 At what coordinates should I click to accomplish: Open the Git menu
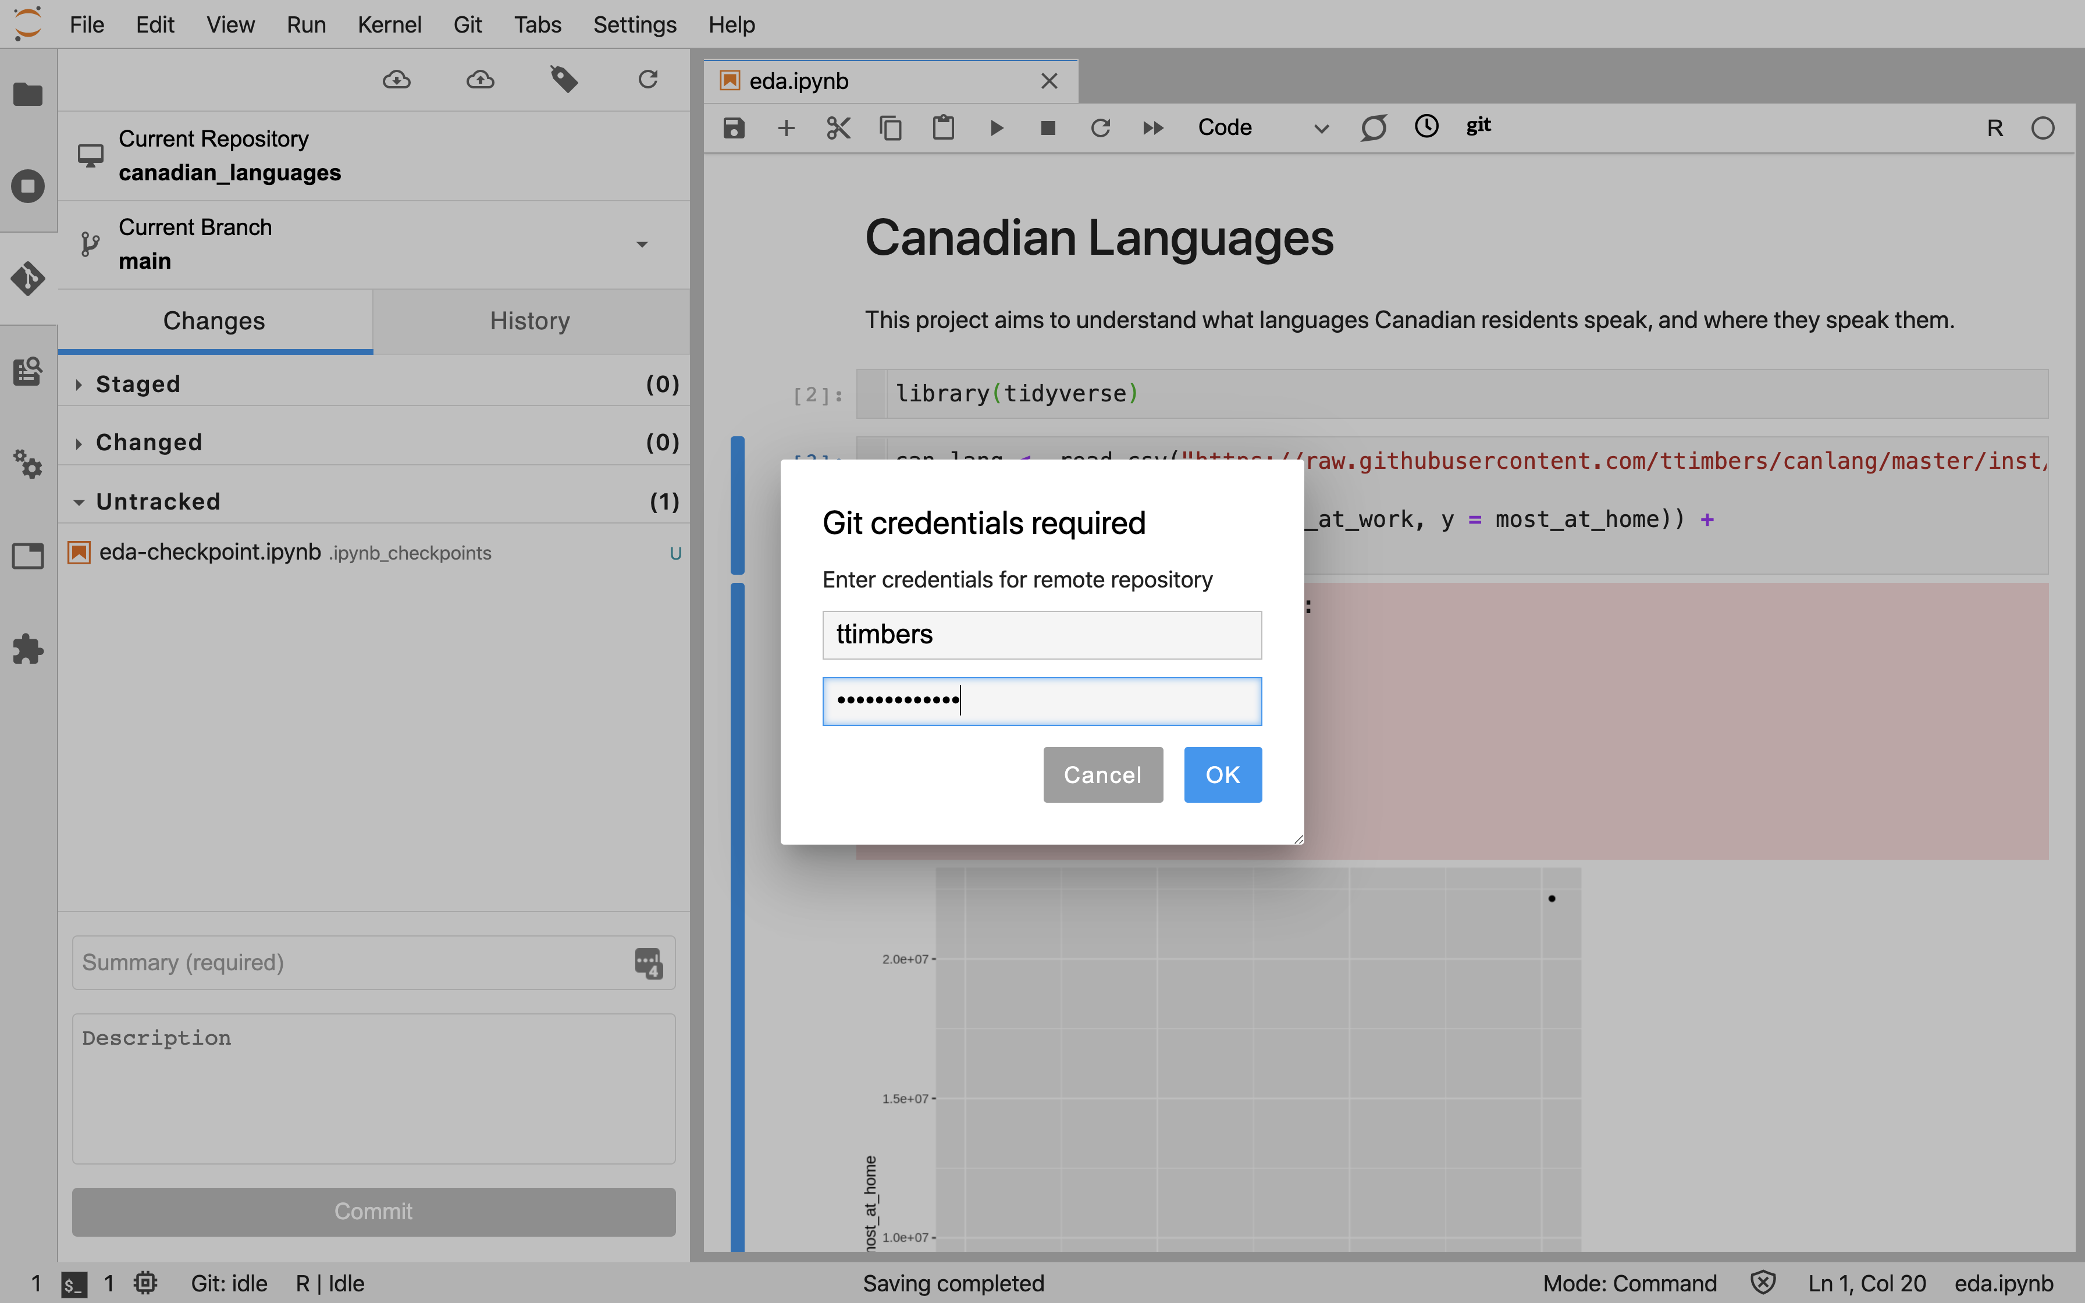point(468,24)
